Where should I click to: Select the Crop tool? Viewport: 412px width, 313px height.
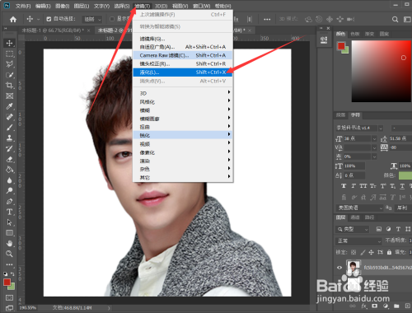tap(9, 86)
